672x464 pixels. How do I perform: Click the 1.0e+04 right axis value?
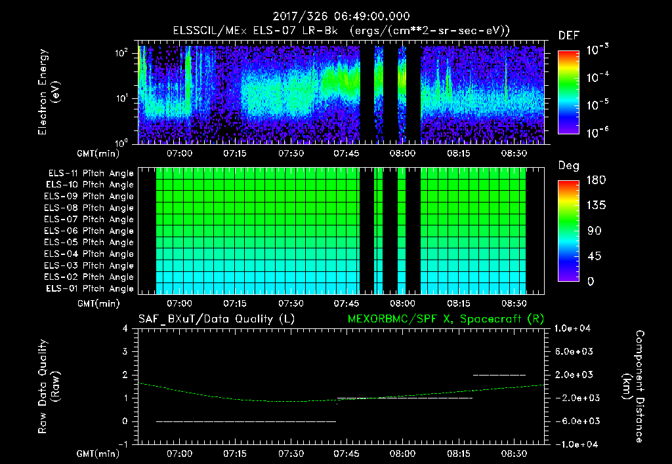coord(574,328)
